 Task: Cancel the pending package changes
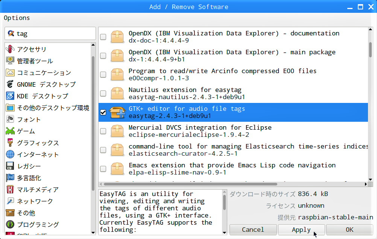[x=253, y=230]
